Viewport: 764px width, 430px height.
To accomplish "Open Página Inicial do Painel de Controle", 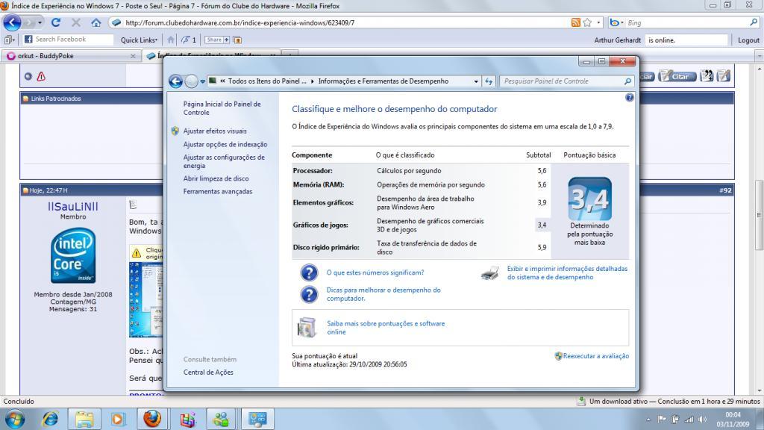I will 222,108.
